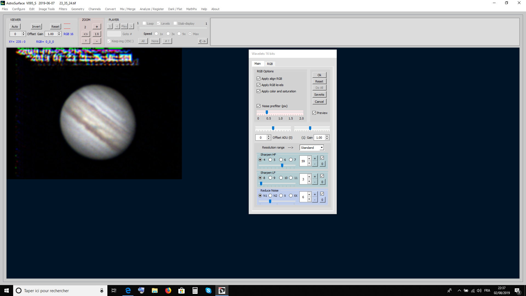Open Skype from the taskbar
The width and height of the screenshot is (526, 296).
pos(208,291)
